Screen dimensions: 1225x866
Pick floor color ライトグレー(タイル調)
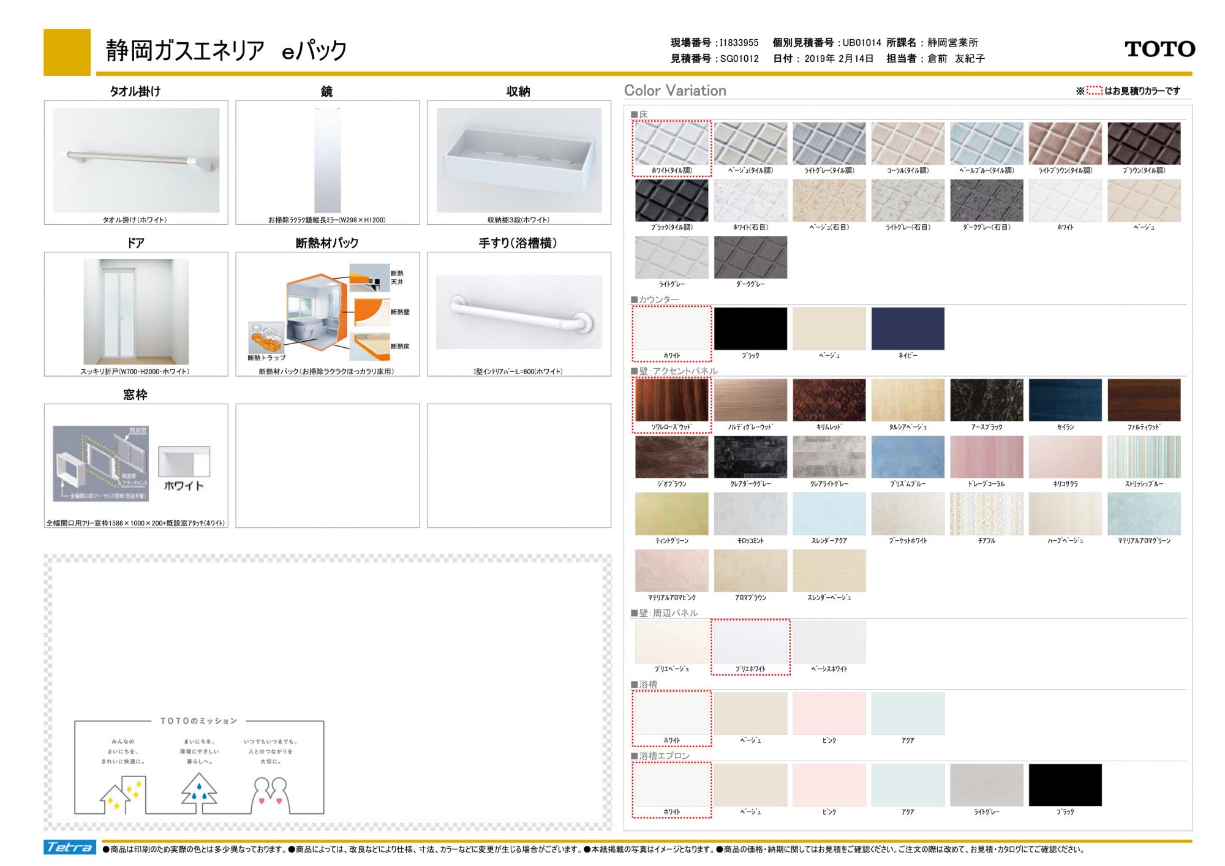[x=829, y=143]
